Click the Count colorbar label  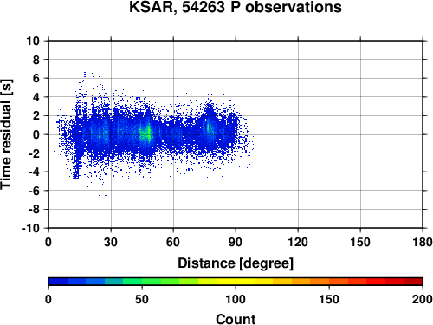click(x=236, y=319)
